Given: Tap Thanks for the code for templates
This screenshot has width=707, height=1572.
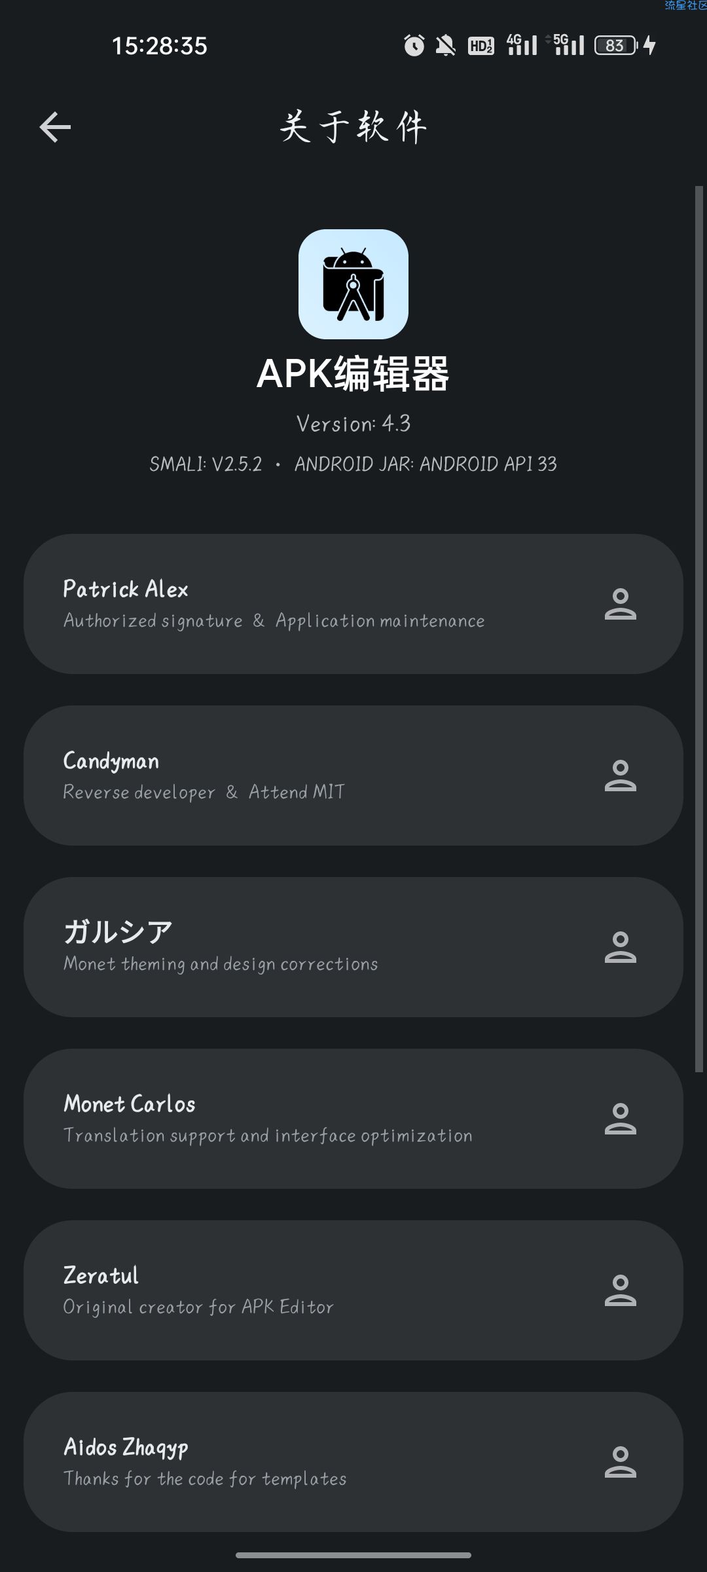Looking at the screenshot, I should pos(205,1479).
